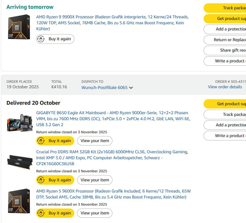246x223 pixels.
Task: Buy the Ryzen 9 9900X again
Action: click(x=55, y=39)
